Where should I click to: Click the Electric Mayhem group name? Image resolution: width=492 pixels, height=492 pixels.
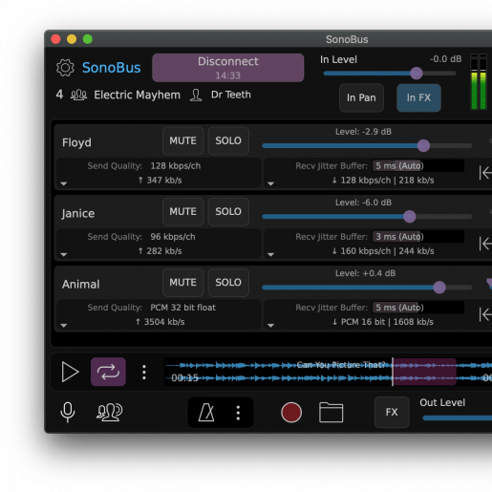pyautogui.click(x=137, y=95)
